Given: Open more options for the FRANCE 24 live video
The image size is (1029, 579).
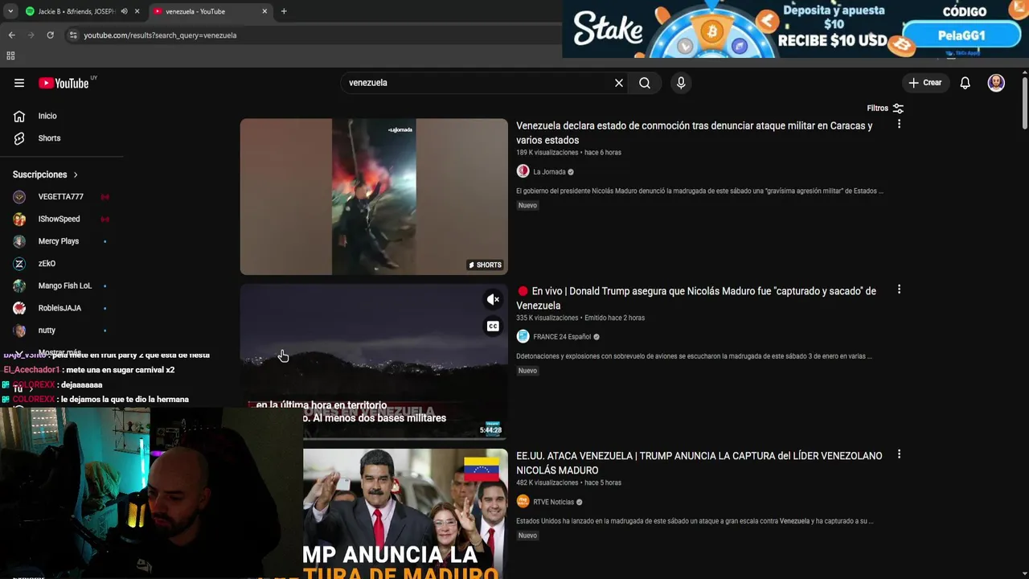Looking at the screenshot, I should pos(899,289).
